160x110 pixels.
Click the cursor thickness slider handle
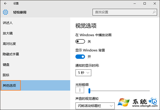tap(89, 91)
